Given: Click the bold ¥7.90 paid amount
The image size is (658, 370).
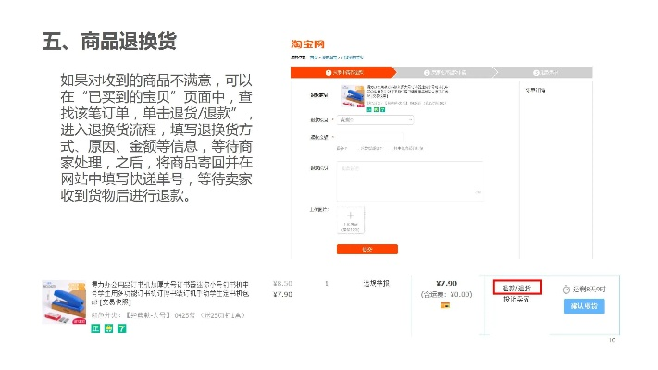Looking at the screenshot, I should pos(446,284).
